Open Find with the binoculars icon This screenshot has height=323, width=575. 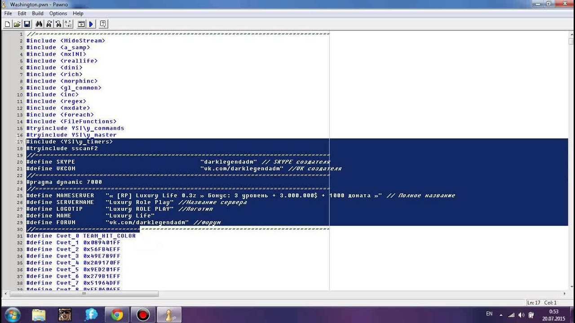pyautogui.click(x=39, y=24)
